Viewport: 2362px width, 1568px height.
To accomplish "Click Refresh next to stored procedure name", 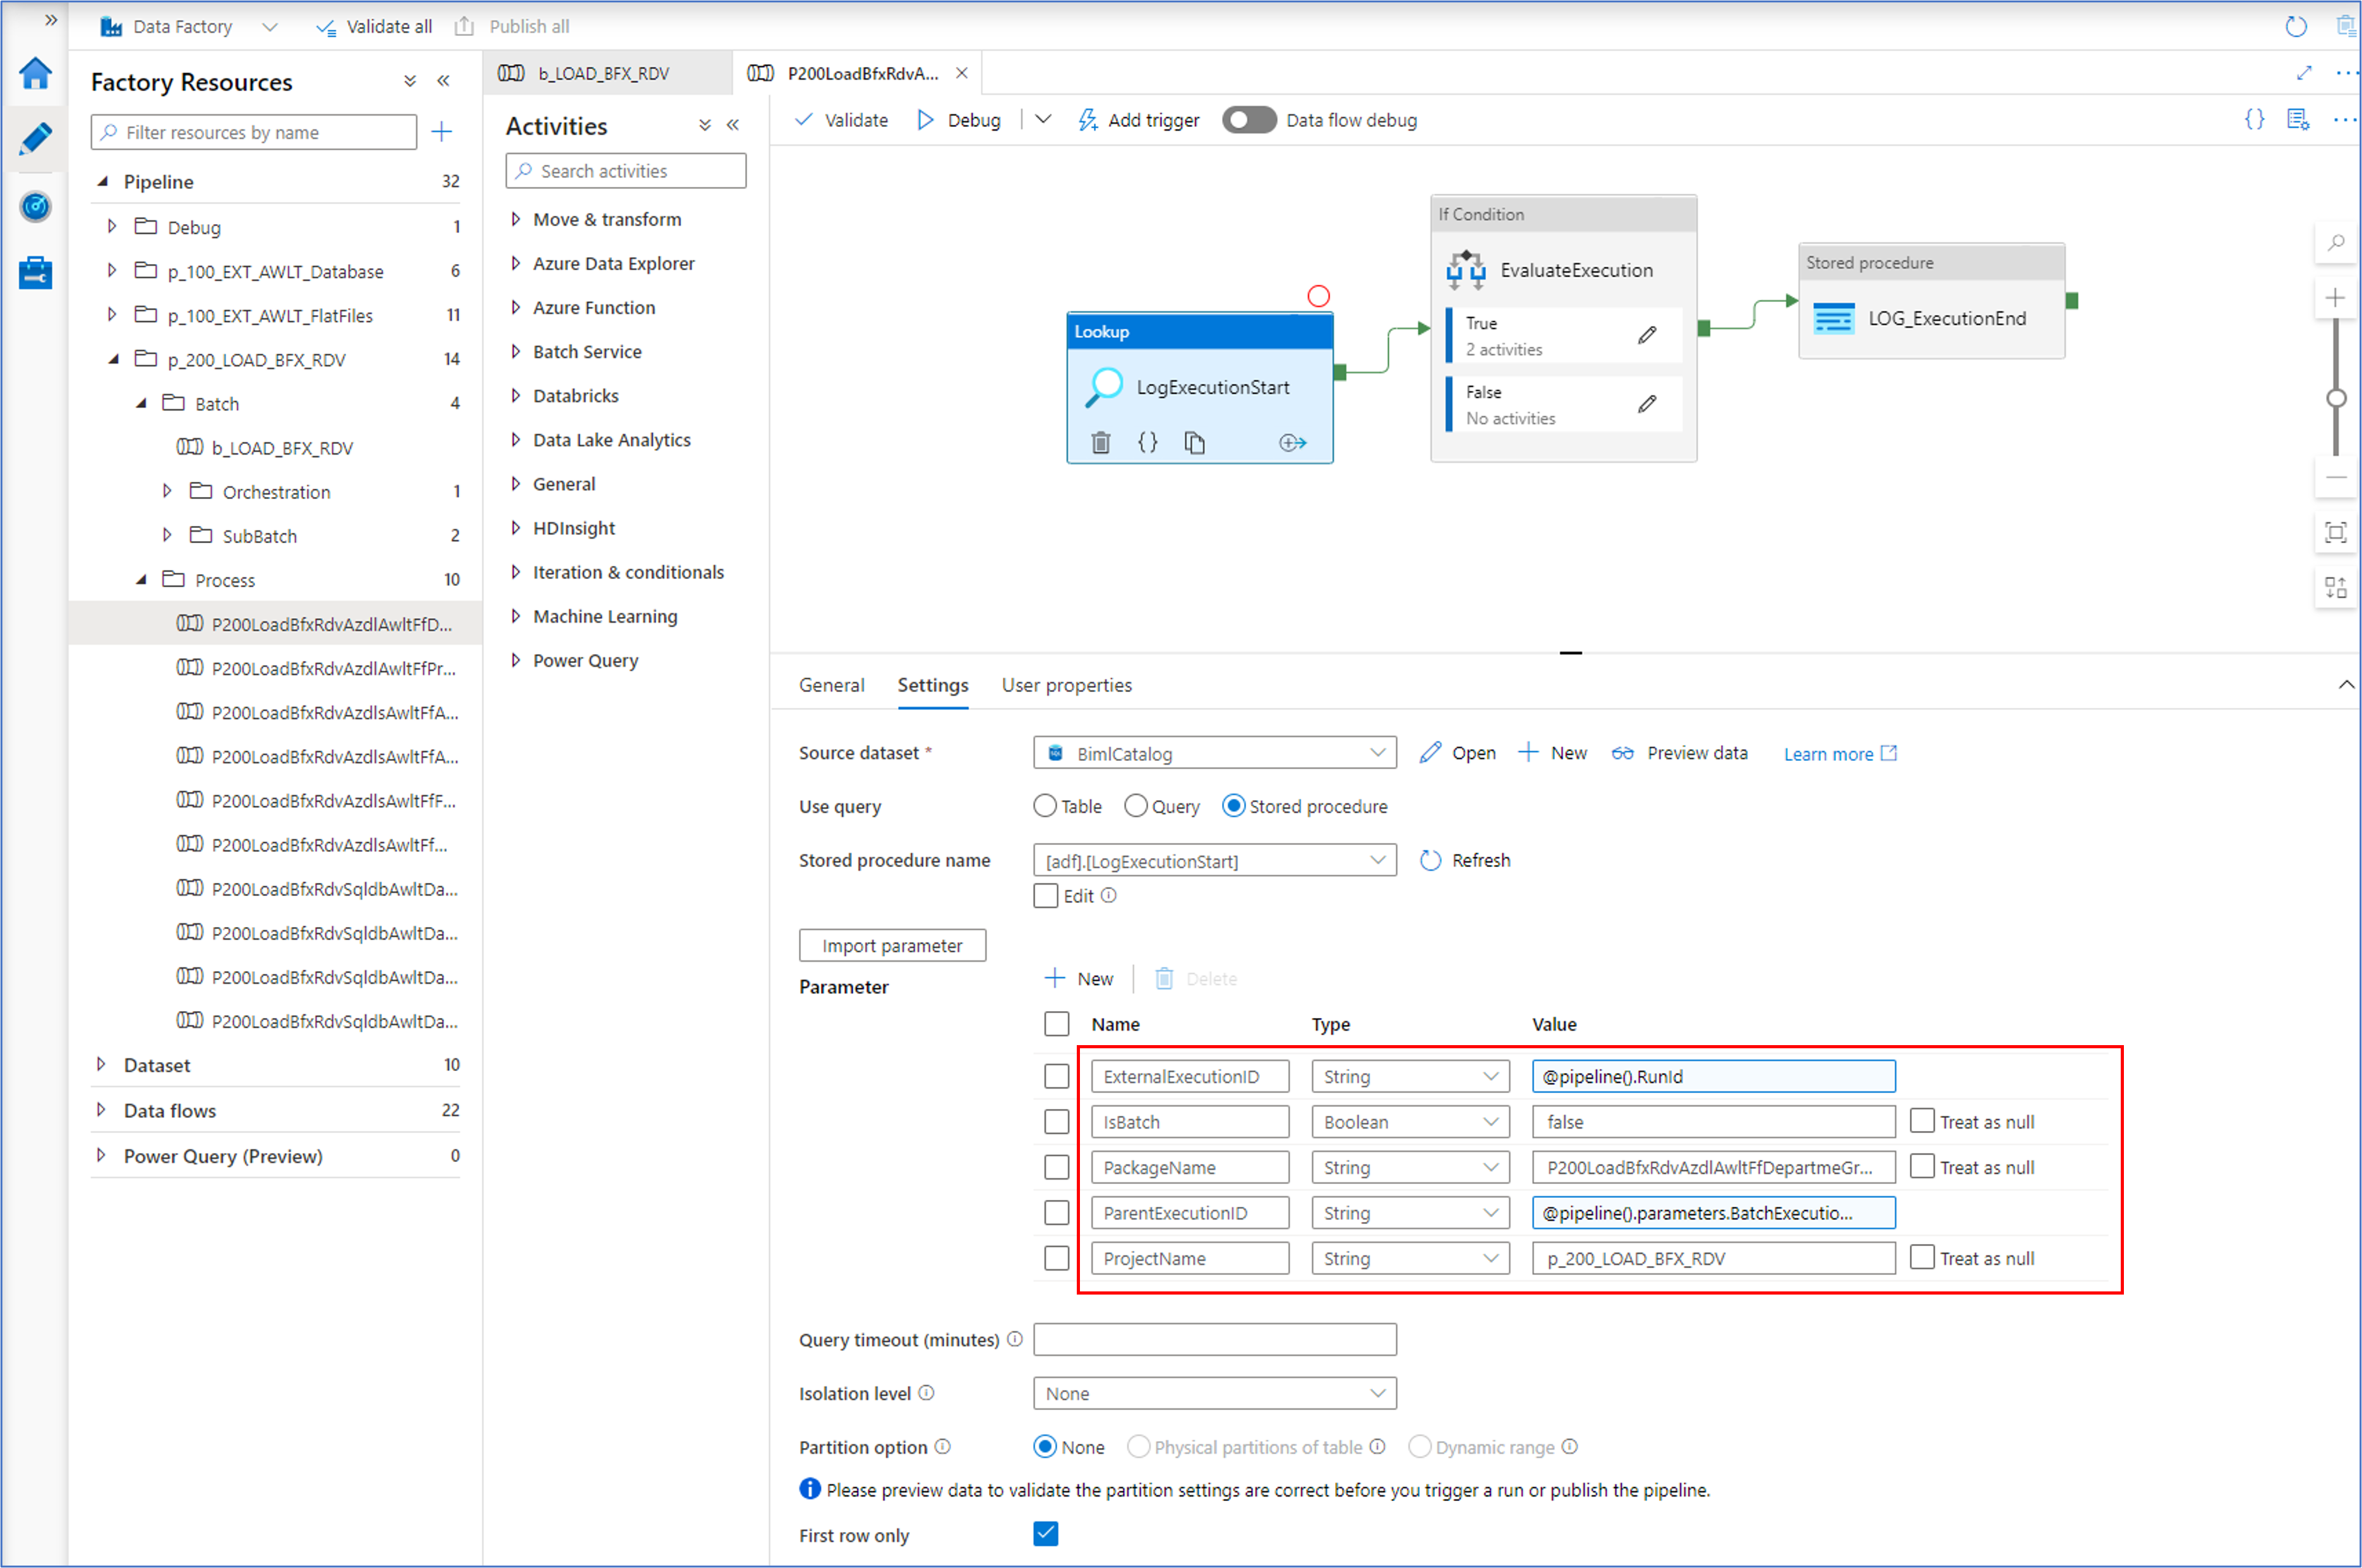I will 1465,860.
